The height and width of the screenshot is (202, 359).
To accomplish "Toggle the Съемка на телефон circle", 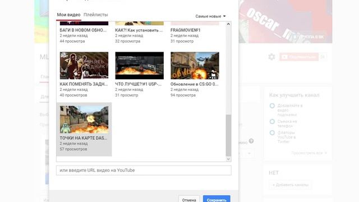I will point(272,121).
